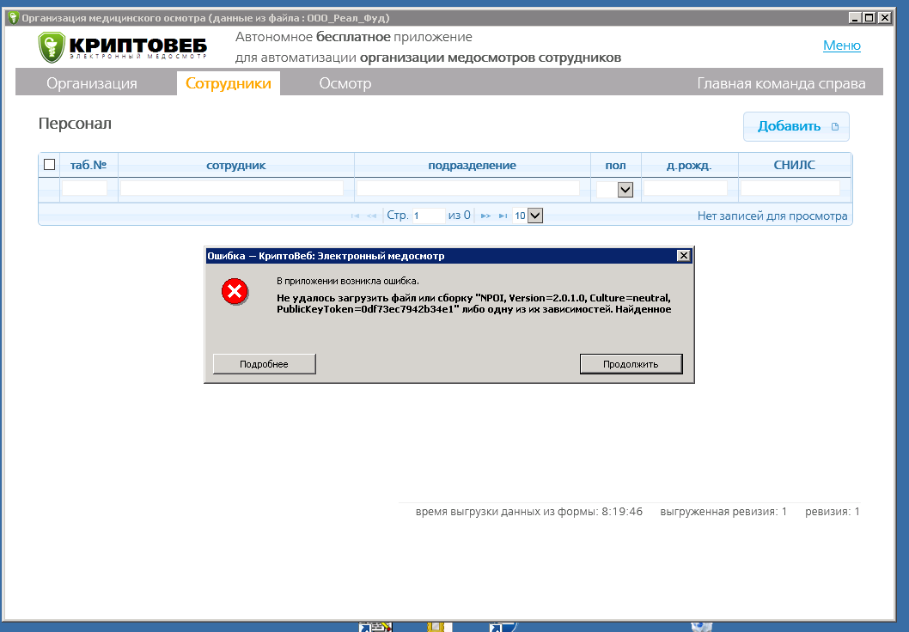This screenshot has width=909, height=632.
Task: Click Подробнее for error details
Action: [265, 364]
